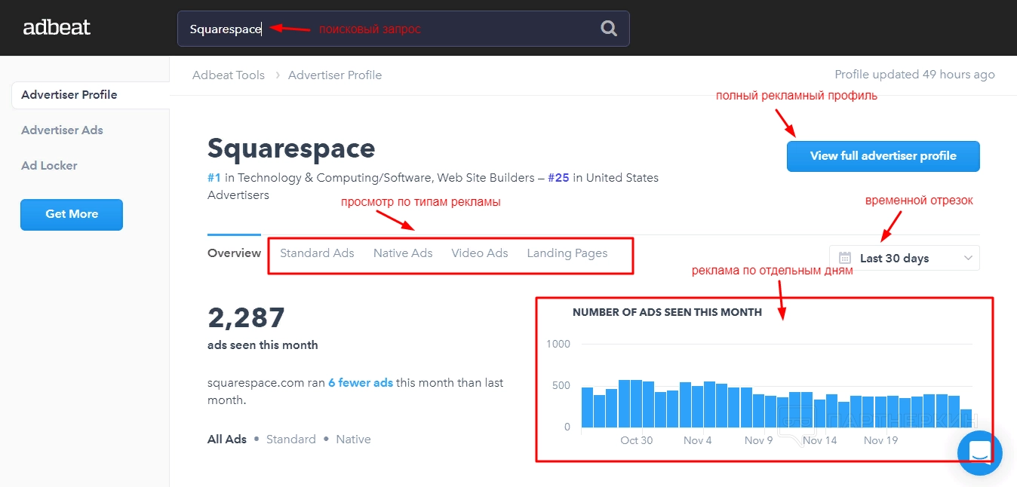Select Native chart filter

point(353,440)
